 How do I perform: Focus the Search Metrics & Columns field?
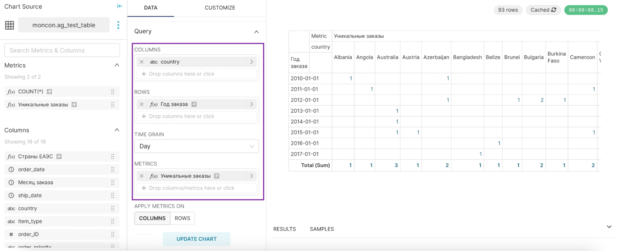tap(62, 50)
